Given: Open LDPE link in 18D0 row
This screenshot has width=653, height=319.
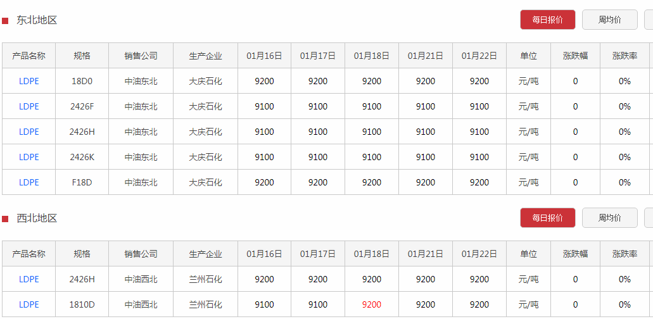Looking at the screenshot, I should [x=29, y=81].
